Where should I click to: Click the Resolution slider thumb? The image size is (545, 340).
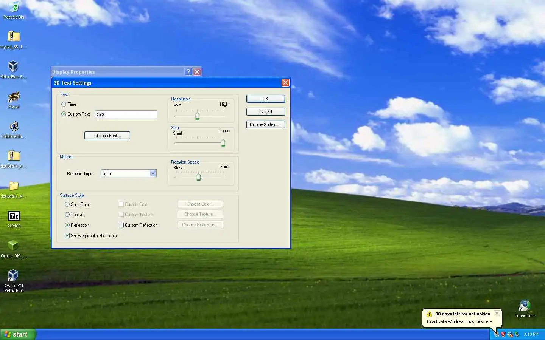pos(197,116)
